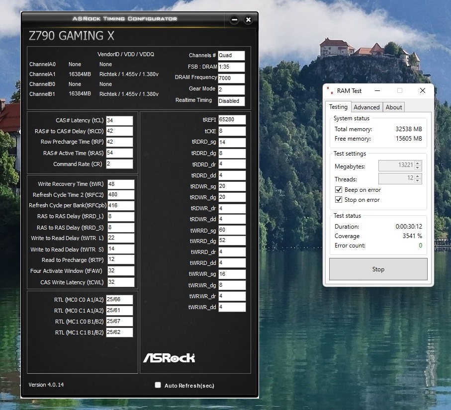Screen dimensions: 451x410
Task: Click the Four Activate Window (tFAW) field
Action: [x=121, y=271]
